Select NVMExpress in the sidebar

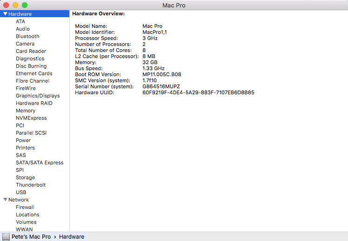(x=31, y=118)
